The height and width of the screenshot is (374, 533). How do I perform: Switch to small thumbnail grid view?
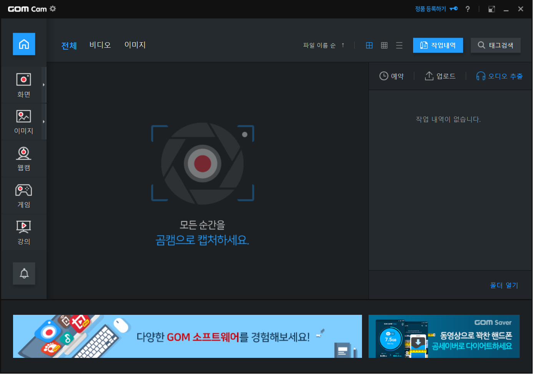pyautogui.click(x=384, y=45)
